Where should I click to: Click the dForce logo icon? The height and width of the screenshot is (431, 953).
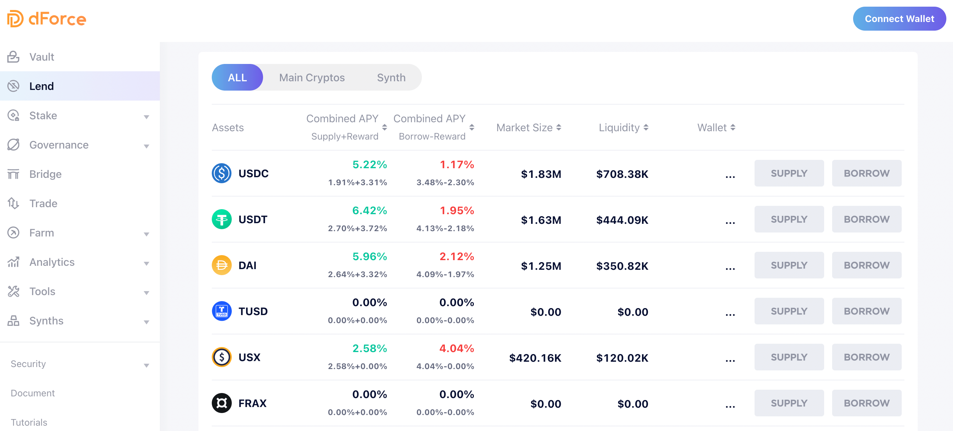tap(15, 19)
